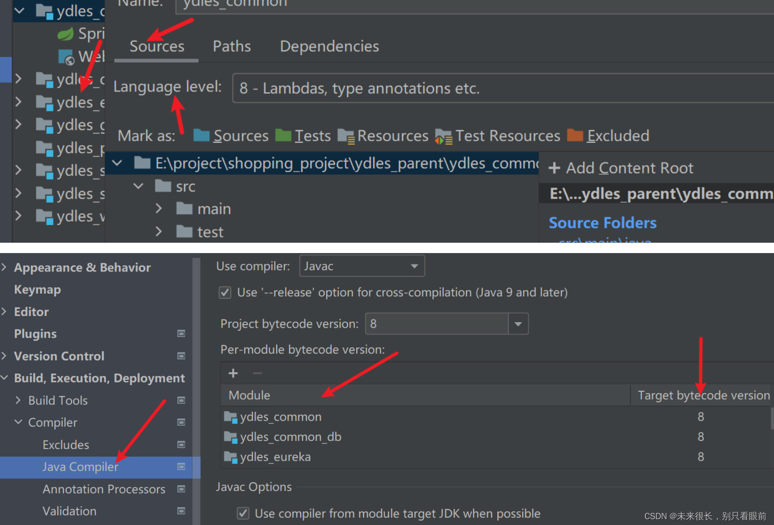Select E:\...ydles_parent content root entry
The height and width of the screenshot is (525, 774).
pos(657,193)
